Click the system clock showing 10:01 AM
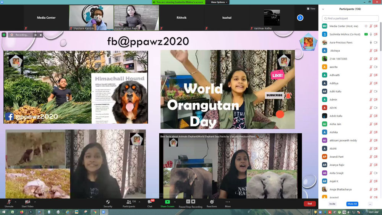Viewport: 382px width, 215px height. click(373, 212)
